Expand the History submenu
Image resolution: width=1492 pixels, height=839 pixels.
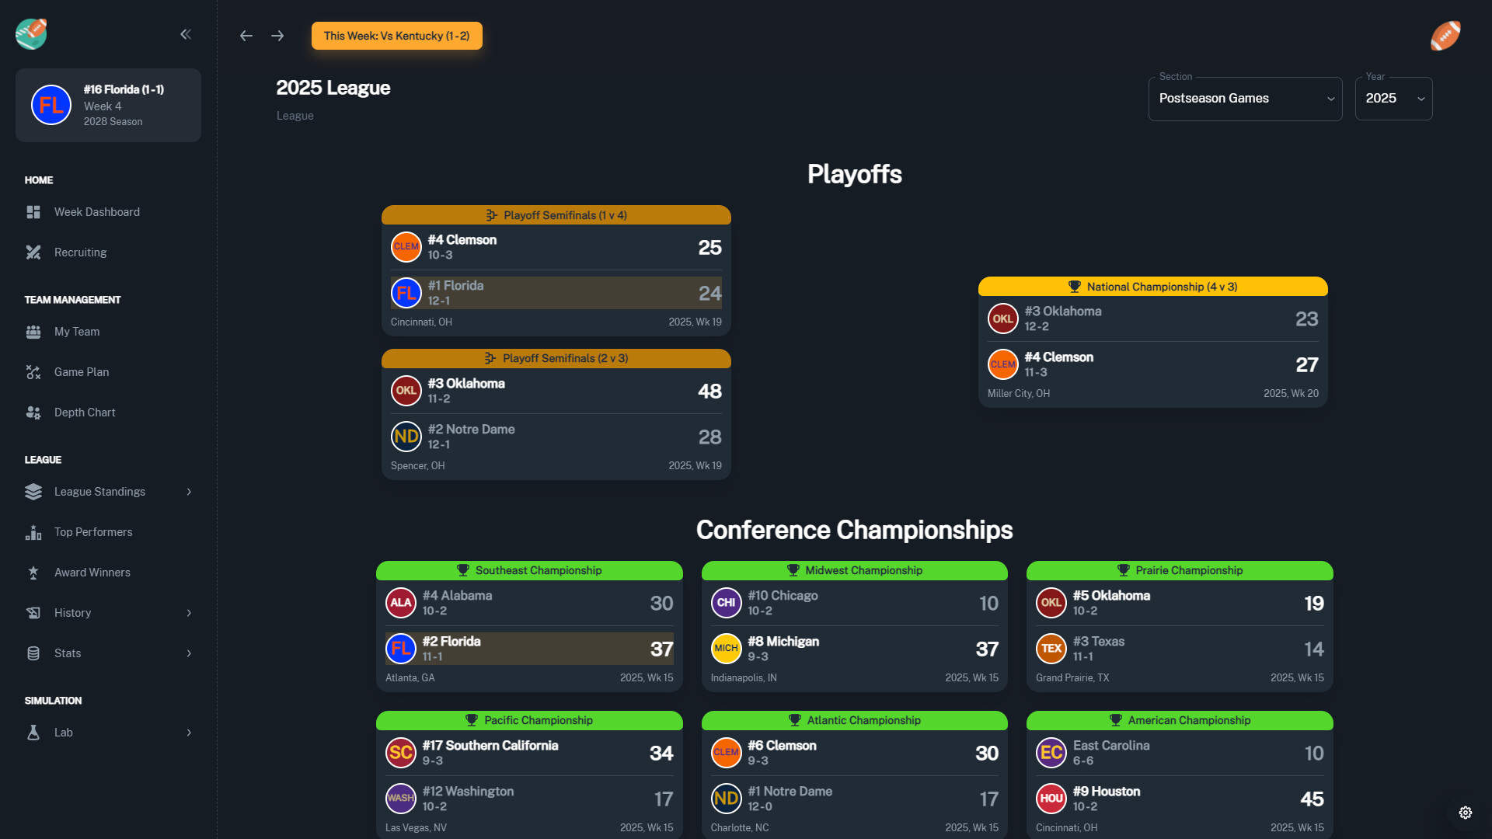[x=189, y=613]
